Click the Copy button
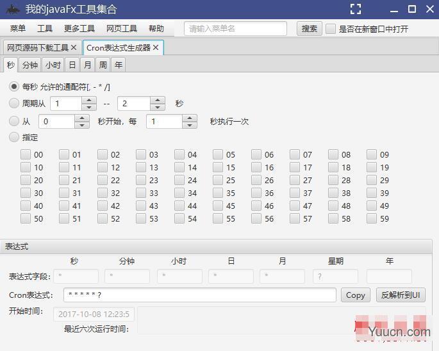 356,295
